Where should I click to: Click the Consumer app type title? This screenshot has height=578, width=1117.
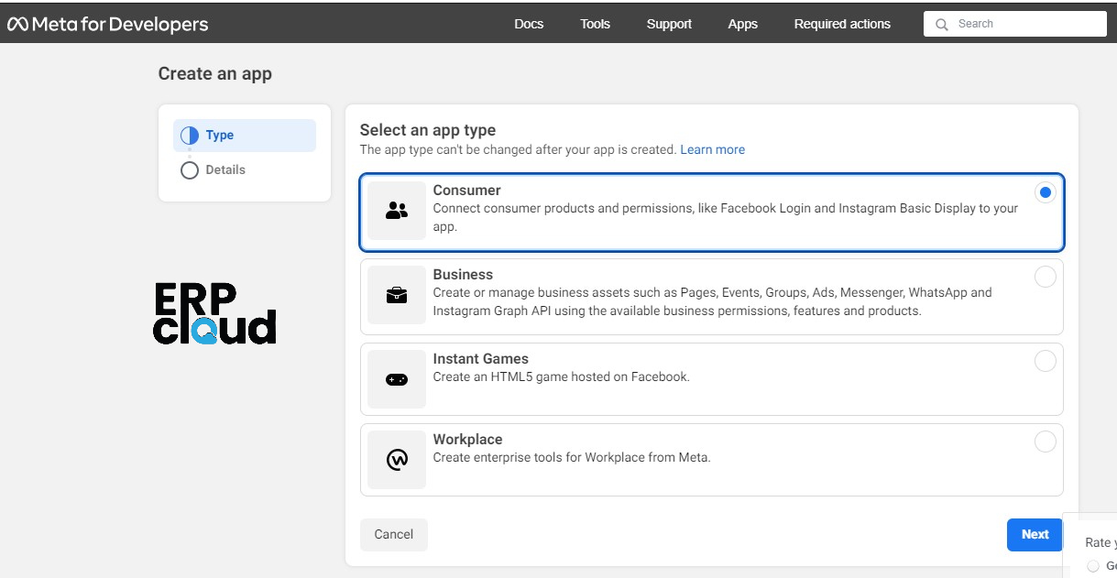point(466,191)
